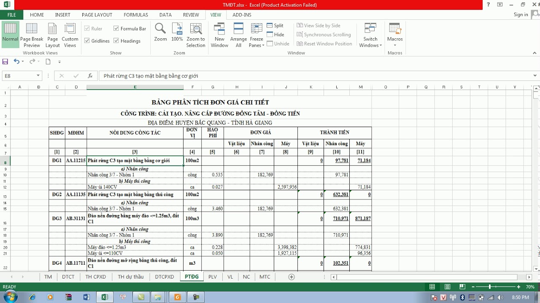Screen dimensions: 540x303
Task: Switch to Page Layout view
Action: (x=52, y=35)
